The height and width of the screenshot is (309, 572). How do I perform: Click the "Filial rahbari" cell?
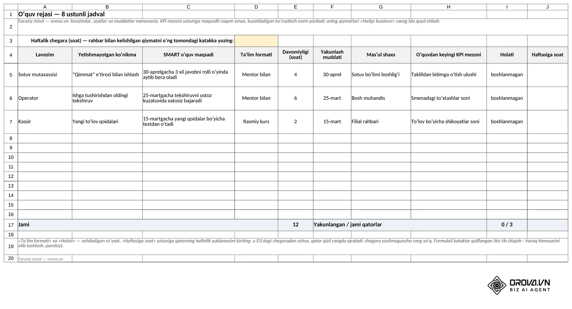(381, 122)
